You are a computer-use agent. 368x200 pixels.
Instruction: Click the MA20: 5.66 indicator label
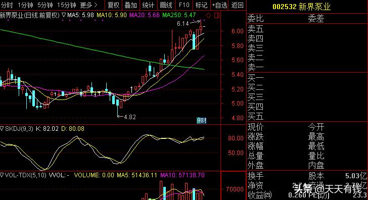pyautogui.click(x=145, y=15)
